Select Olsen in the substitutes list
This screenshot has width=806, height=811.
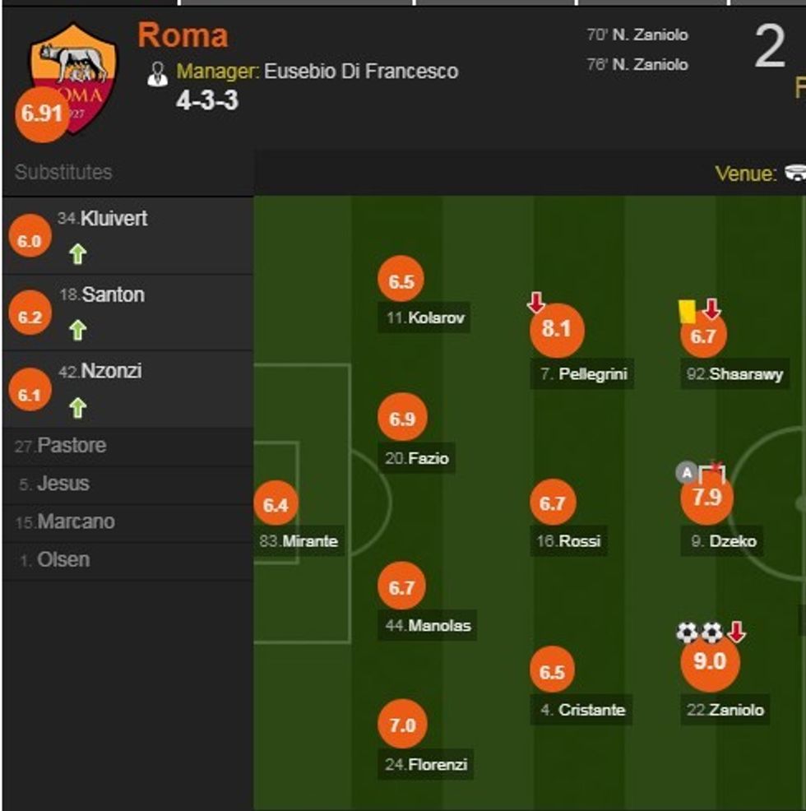(63, 560)
